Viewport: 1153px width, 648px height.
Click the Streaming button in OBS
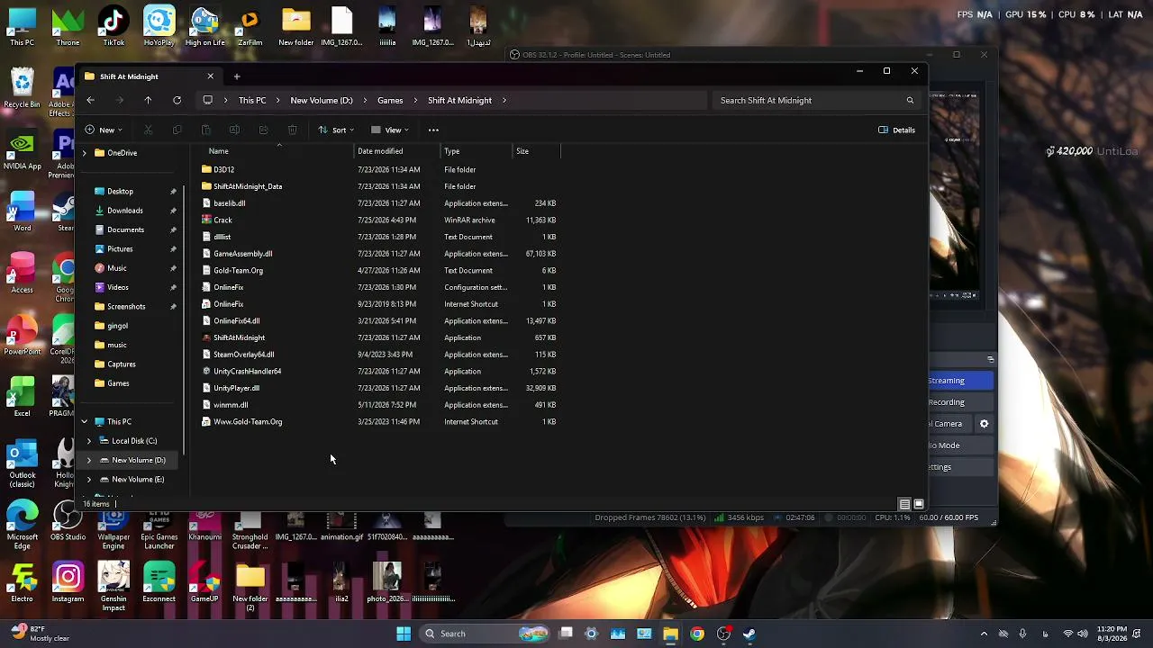[961, 381]
